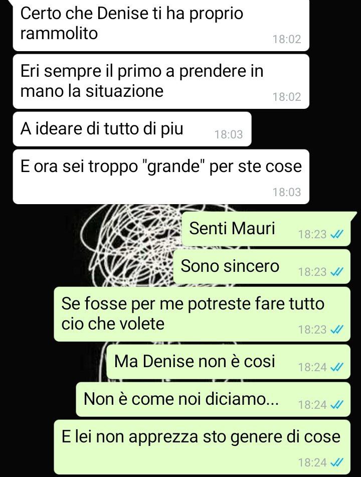Select the 'Non è come noi diciamo...' message
The width and height of the screenshot is (361, 477).
[x=213, y=400]
